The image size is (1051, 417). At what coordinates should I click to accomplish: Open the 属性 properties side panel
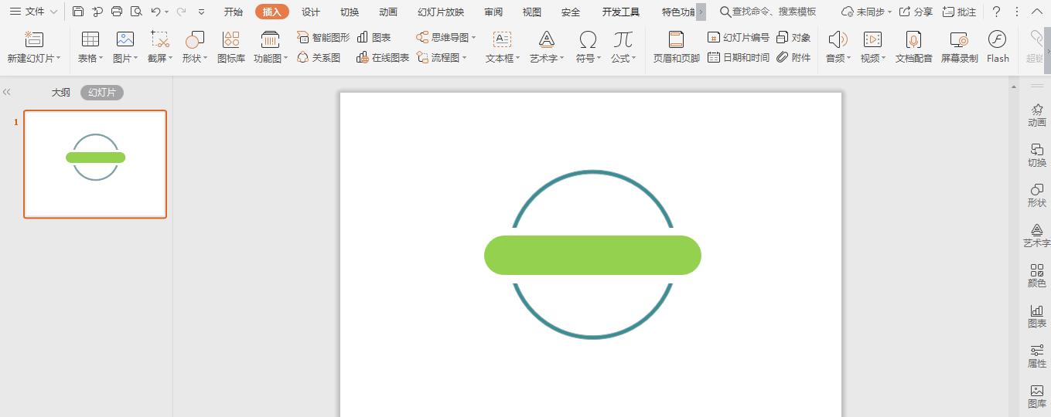[1037, 356]
